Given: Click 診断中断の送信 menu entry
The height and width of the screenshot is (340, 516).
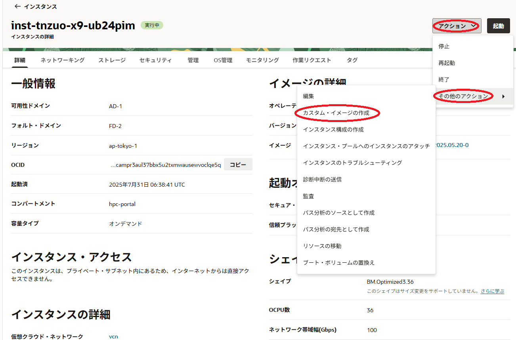Looking at the screenshot, I should [322, 180].
